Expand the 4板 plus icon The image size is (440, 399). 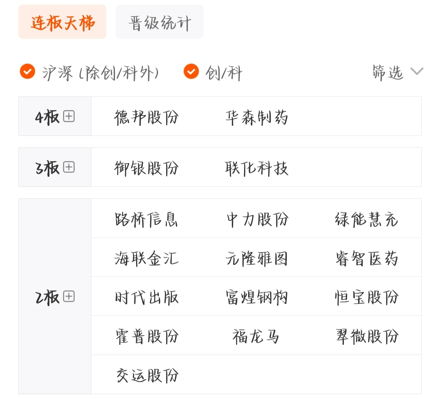pyautogui.click(x=69, y=117)
